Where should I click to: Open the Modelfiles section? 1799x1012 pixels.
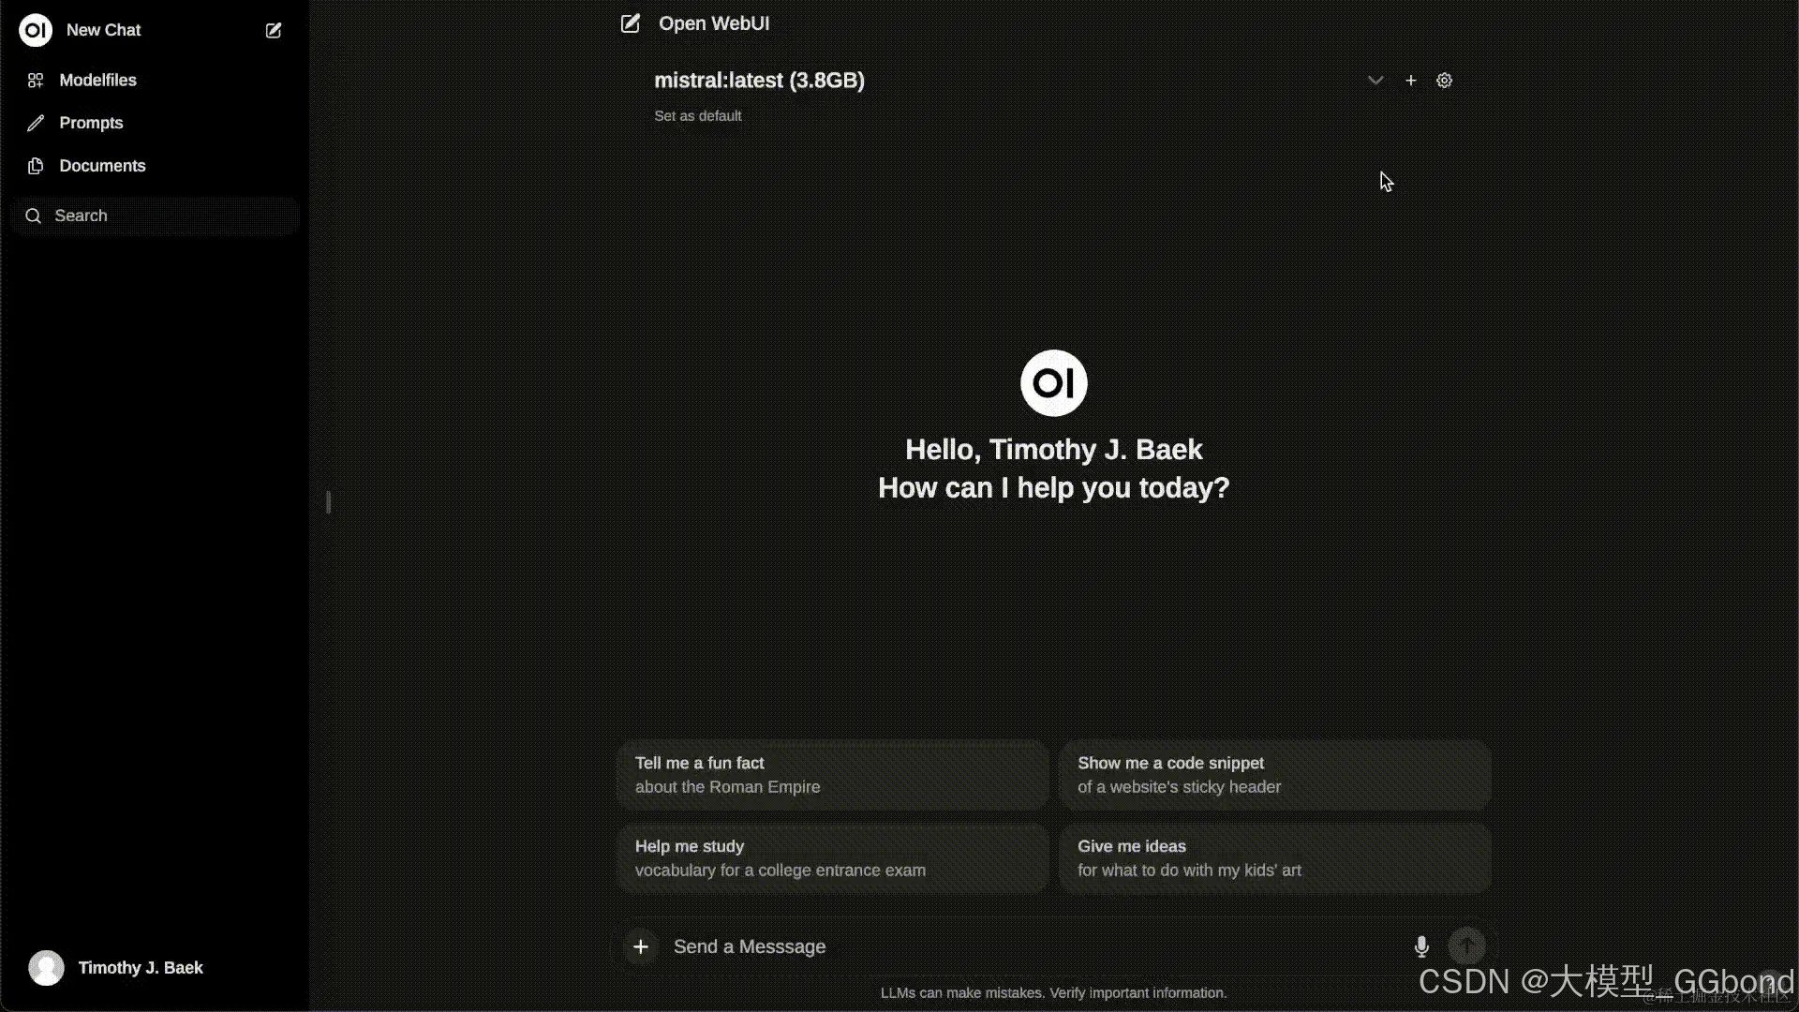(x=97, y=81)
